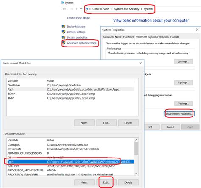Screen dimensions: 201x188
Task: Click system variables scrollbar down arrow
Action: (x=136, y=173)
